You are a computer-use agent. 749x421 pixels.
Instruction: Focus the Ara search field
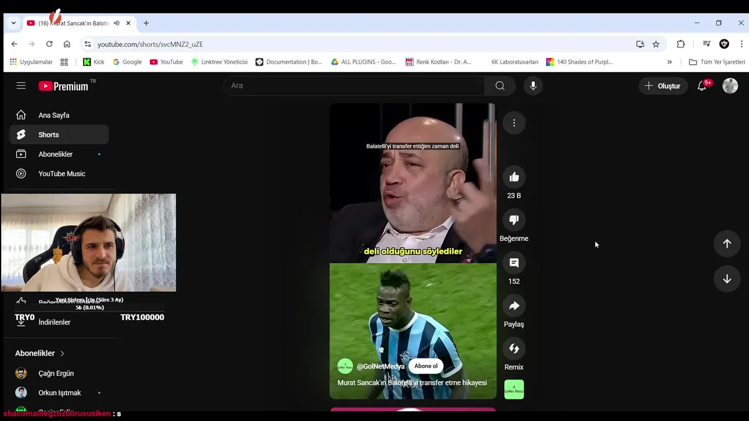click(x=354, y=85)
